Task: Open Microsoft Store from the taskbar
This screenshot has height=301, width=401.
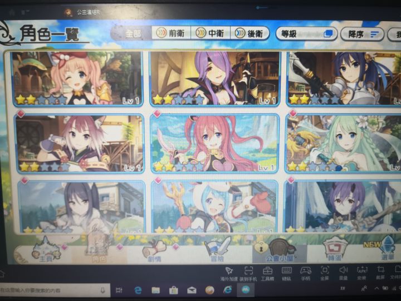Action: (174, 290)
